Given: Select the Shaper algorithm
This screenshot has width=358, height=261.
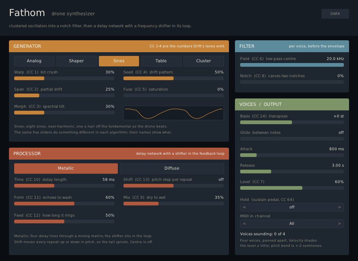Looking at the screenshot, I should click(x=76, y=61).
